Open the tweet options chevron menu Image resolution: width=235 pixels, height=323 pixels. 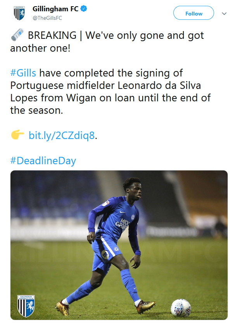[x=224, y=13]
